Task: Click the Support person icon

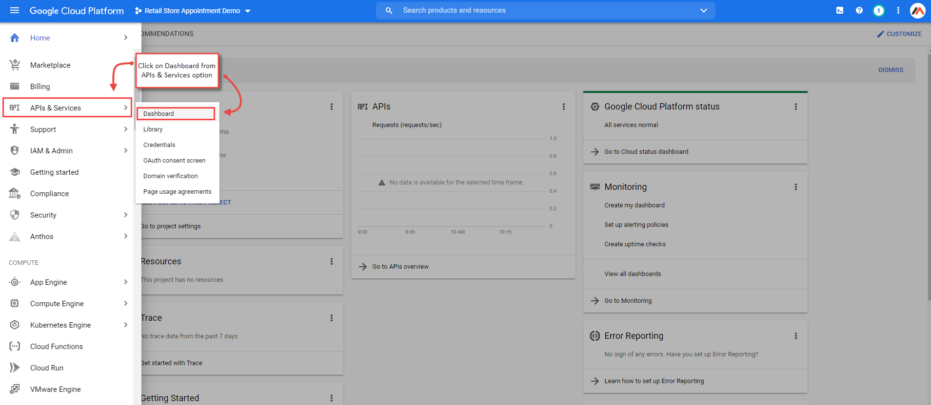Action: click(x=15, y=129)
